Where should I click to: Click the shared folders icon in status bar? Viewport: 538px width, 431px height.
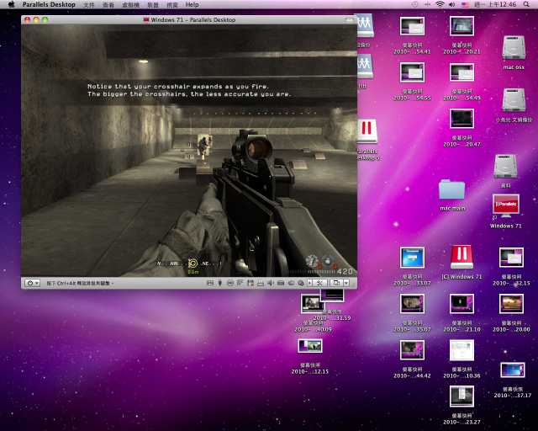pyautogui.click(x=291, y=283)
